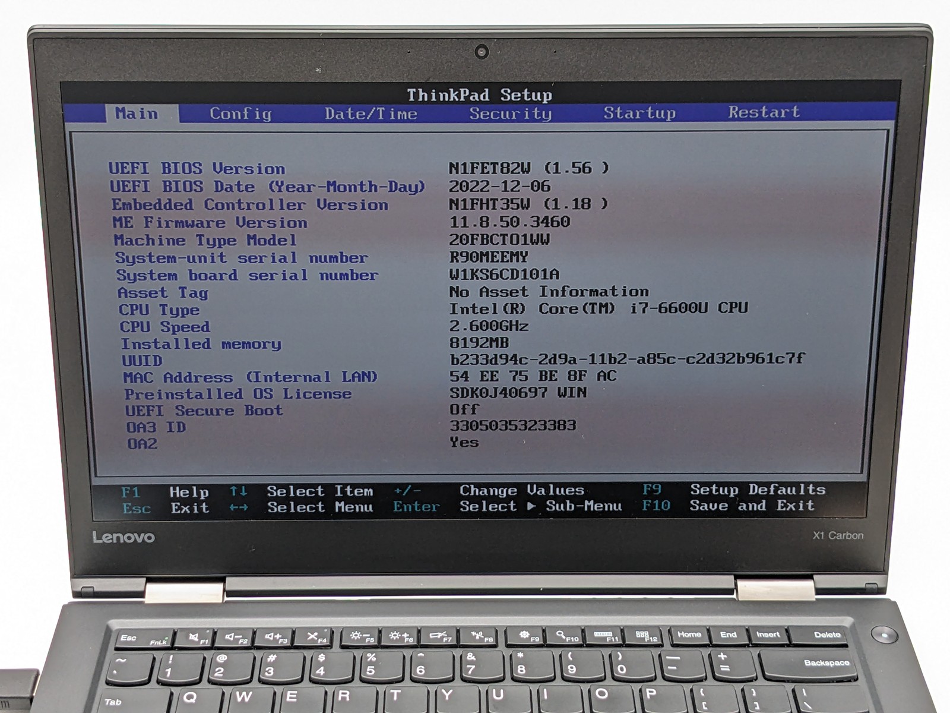Click the UEFI BIOS Date label
Screen dimensions: 950x713
click(x=268, y=187)
